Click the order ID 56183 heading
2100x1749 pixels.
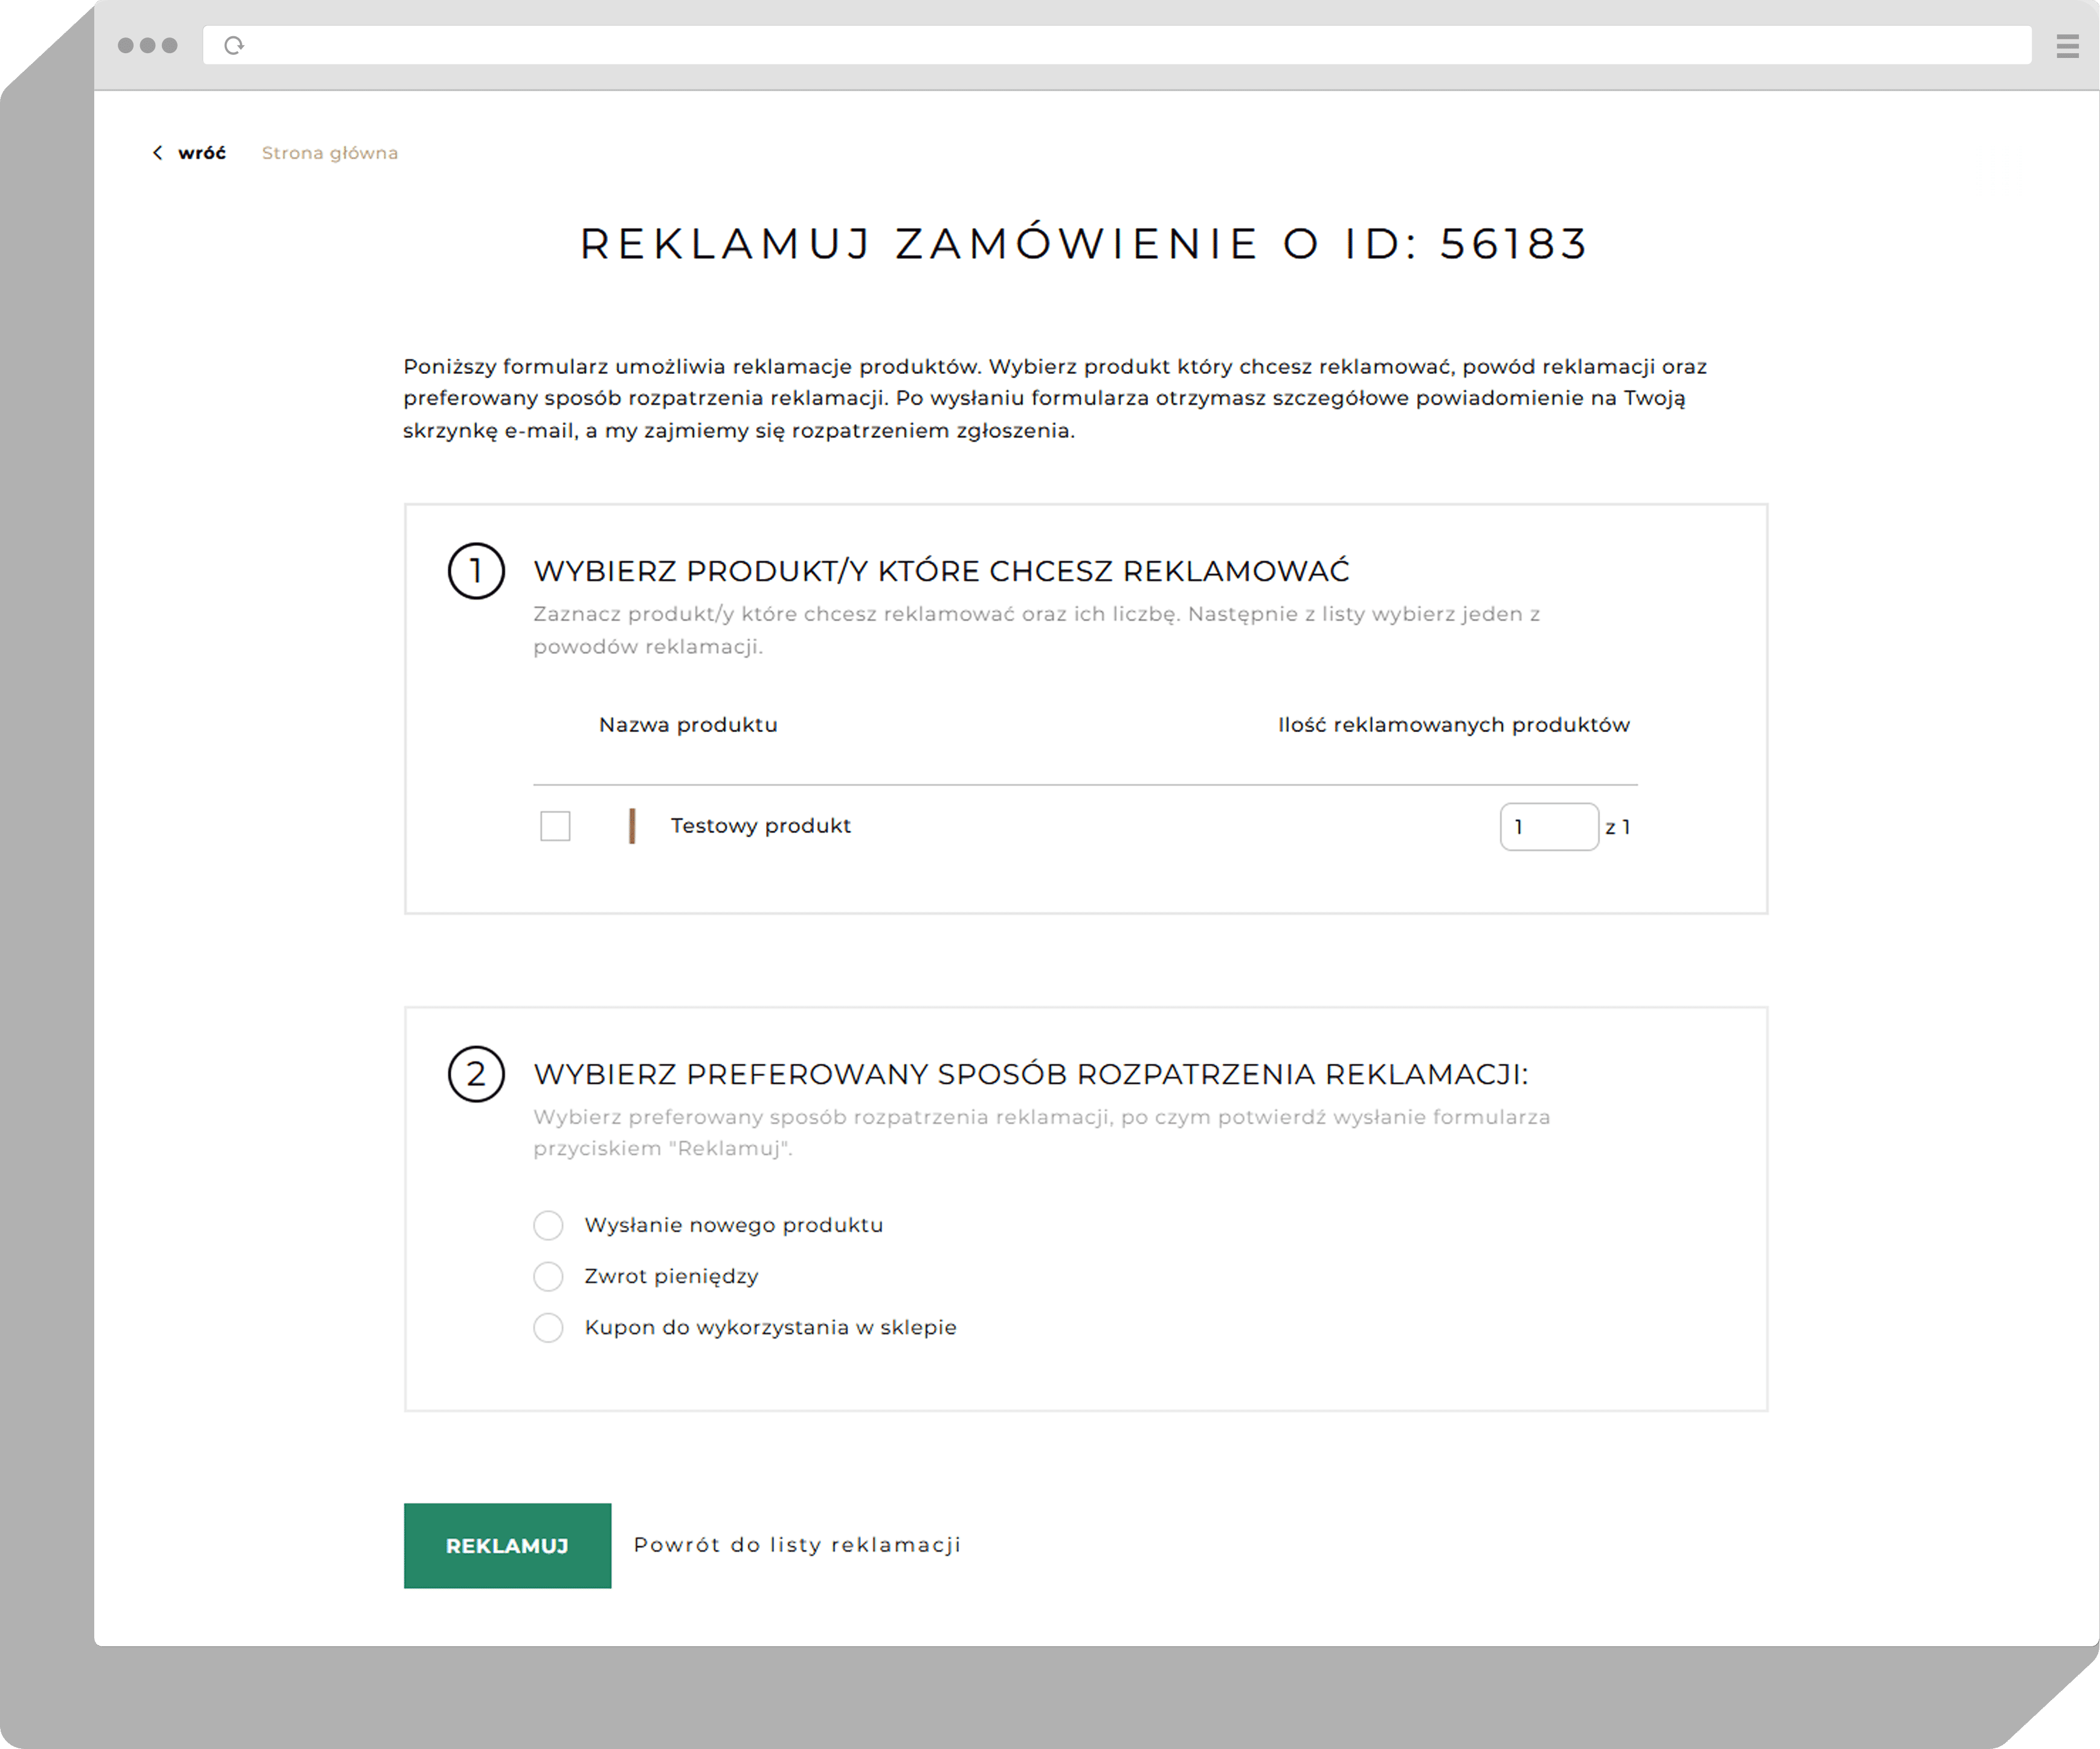[x=1084, y=244]
